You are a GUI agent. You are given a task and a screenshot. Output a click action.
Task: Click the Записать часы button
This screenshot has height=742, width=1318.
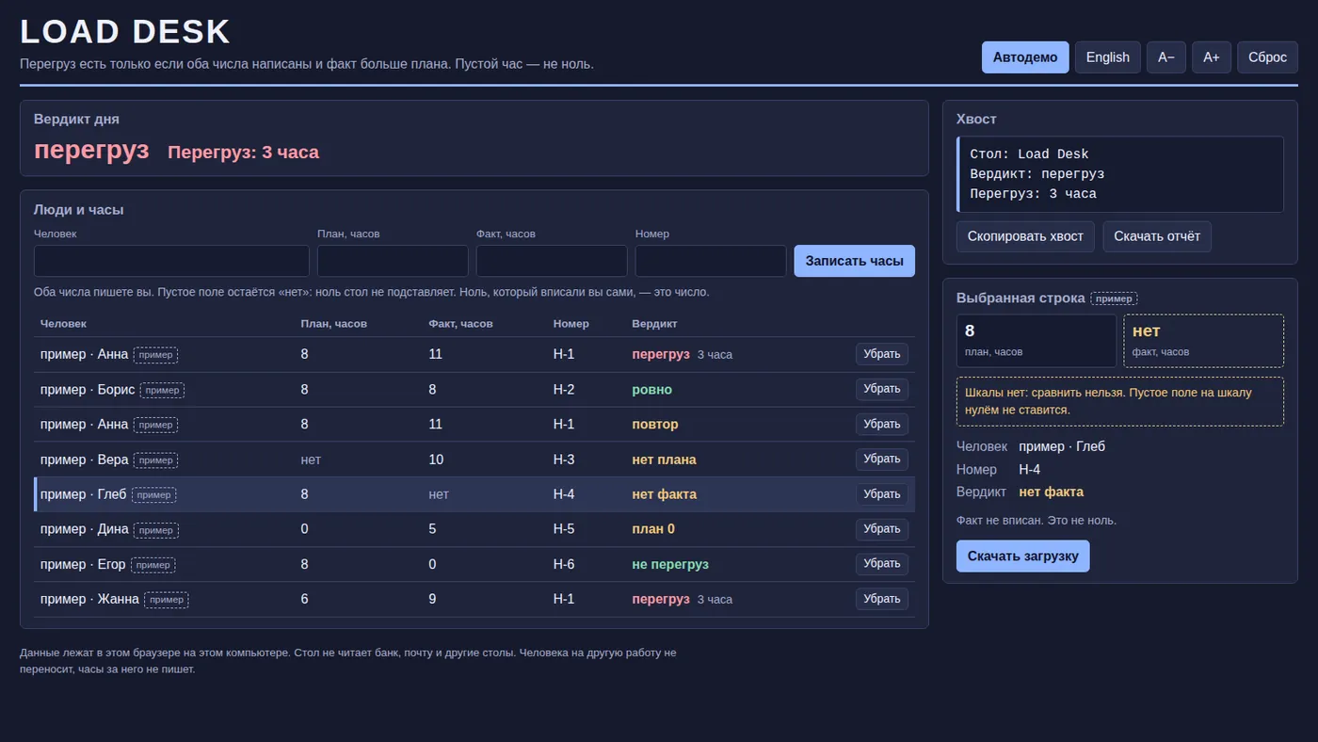tap(855, 261)
